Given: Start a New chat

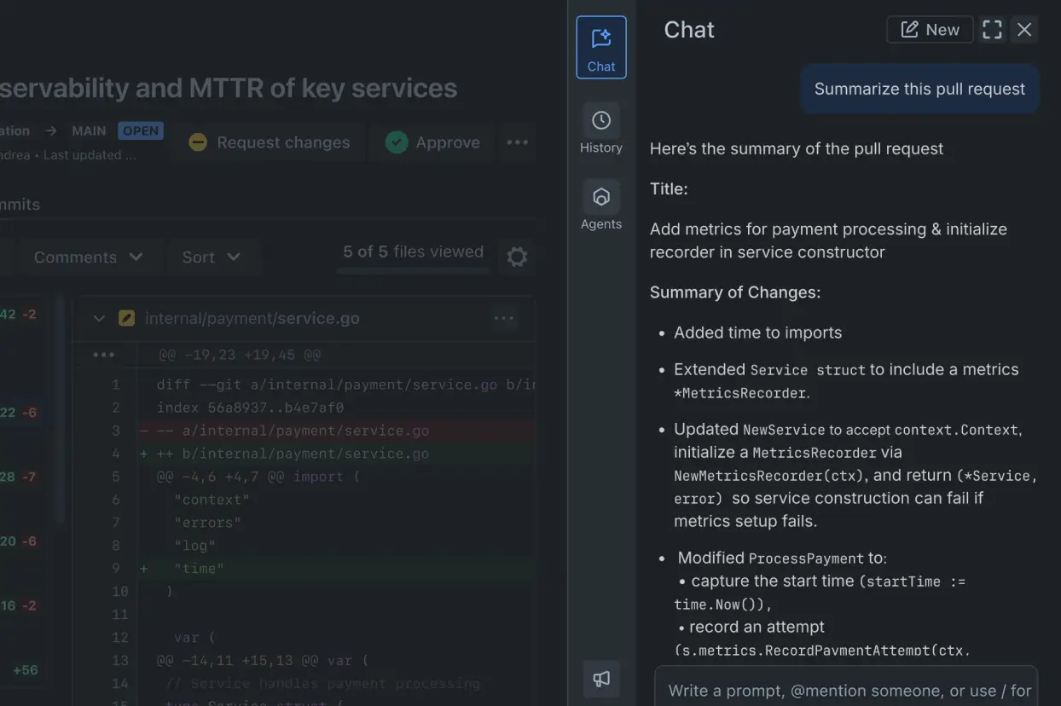Looking at the screenshot, I should point(930,30).
